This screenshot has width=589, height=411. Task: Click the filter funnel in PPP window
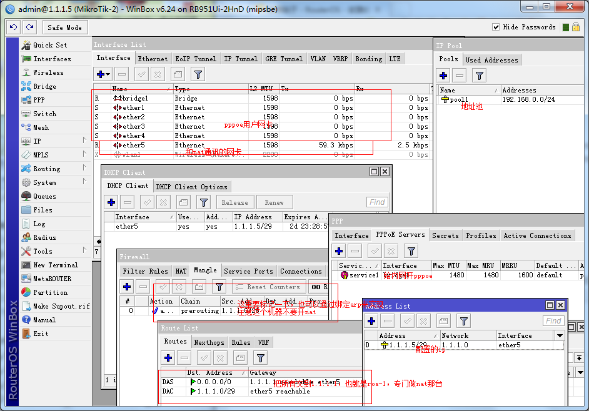coord(411,251)
